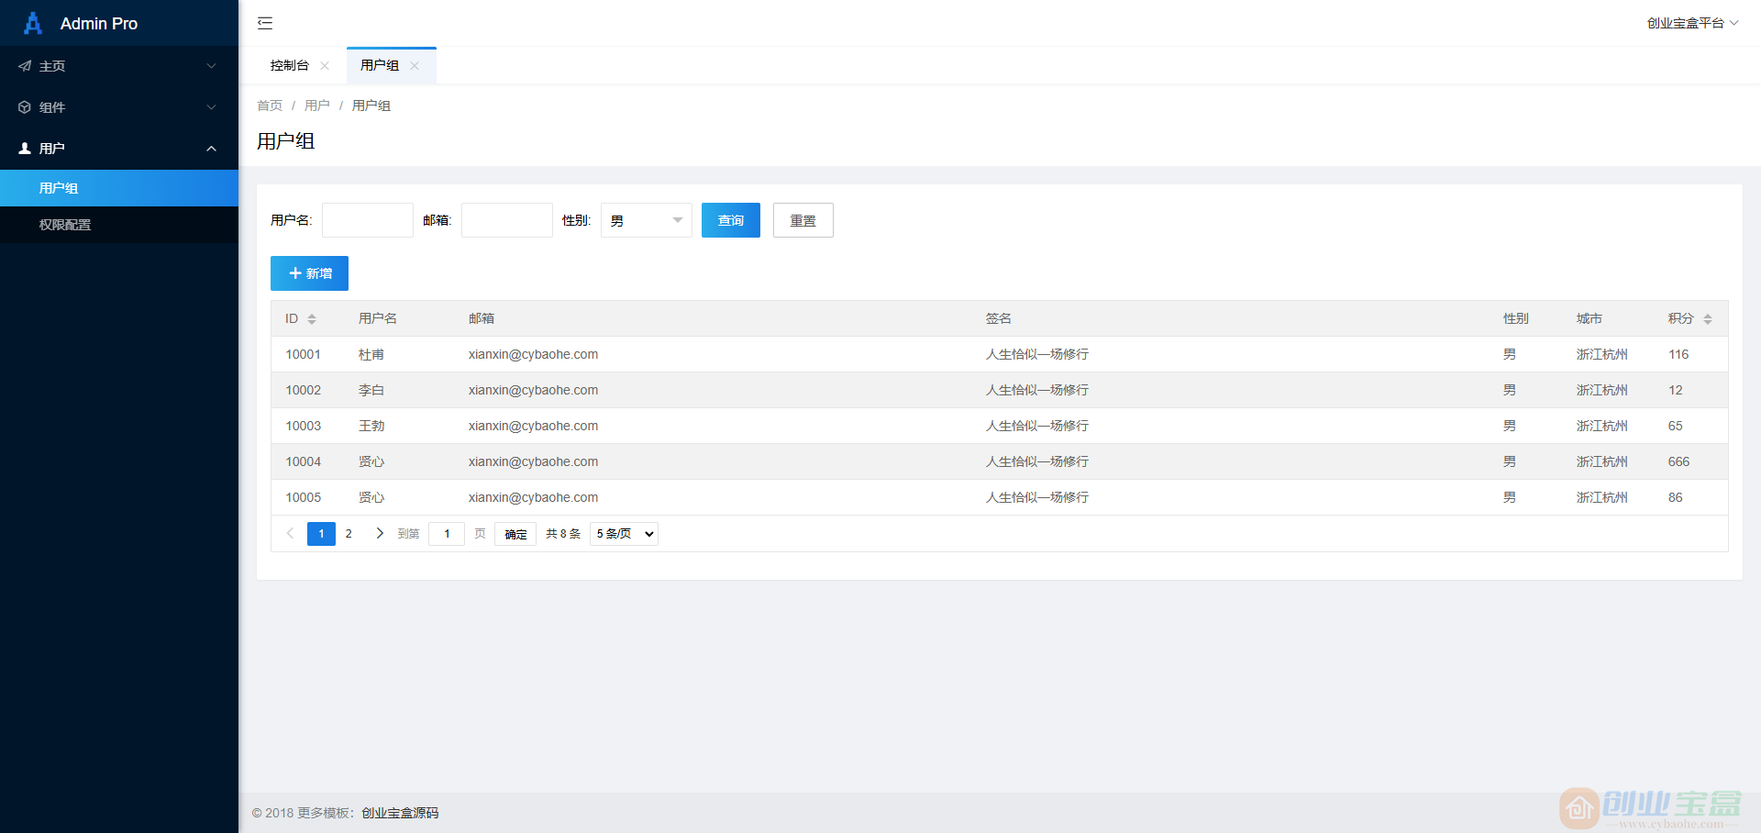Sort the table by ID column

coord(312,318)
